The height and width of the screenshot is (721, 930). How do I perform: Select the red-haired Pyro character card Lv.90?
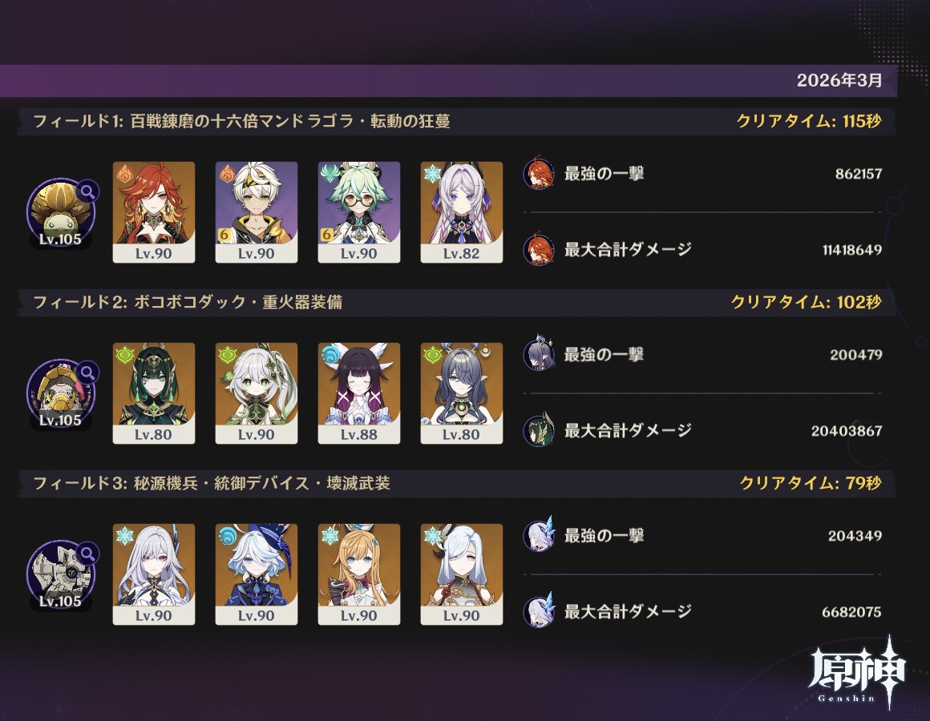(x=154, y=212)
